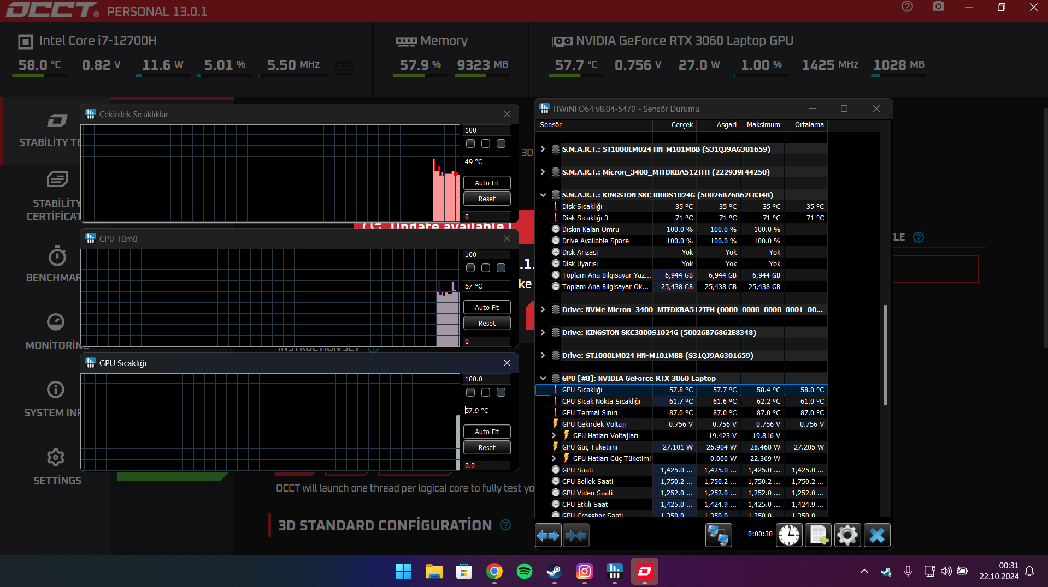Open Stability Test sidebar section
This screenshot has height=587, width=1048.
click(x=50, y=130)
